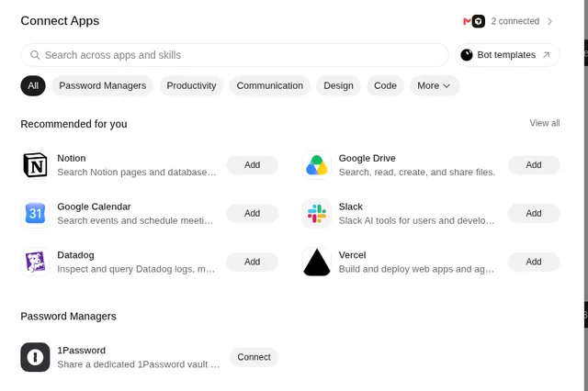Click the Notion app title
This screenshot has height=391, width=588.
coord(72,158)
